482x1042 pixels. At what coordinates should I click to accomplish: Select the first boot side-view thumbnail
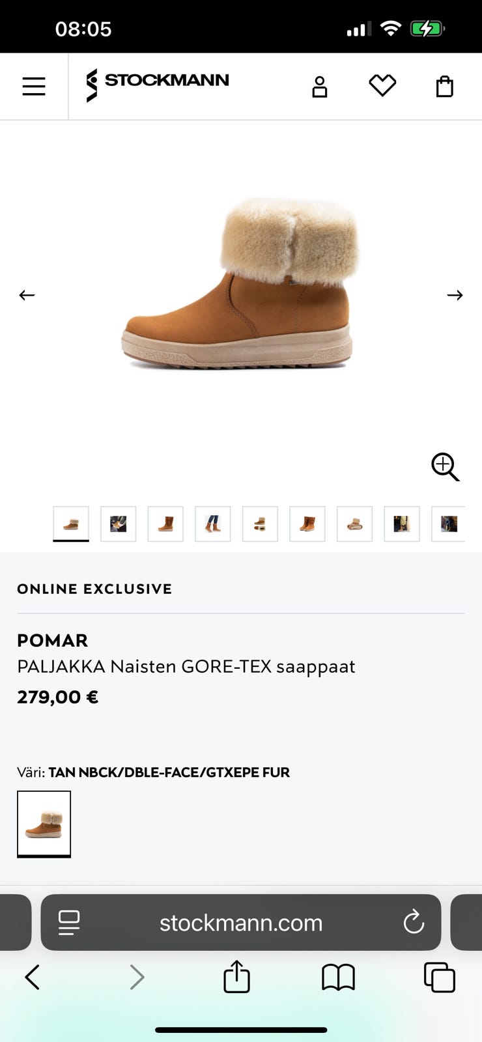71,524
